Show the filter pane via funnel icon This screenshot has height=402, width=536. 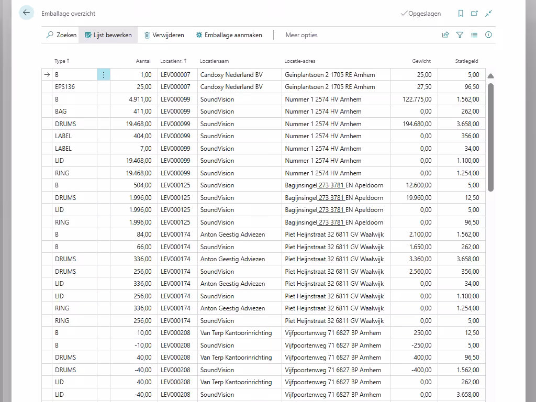460,35
